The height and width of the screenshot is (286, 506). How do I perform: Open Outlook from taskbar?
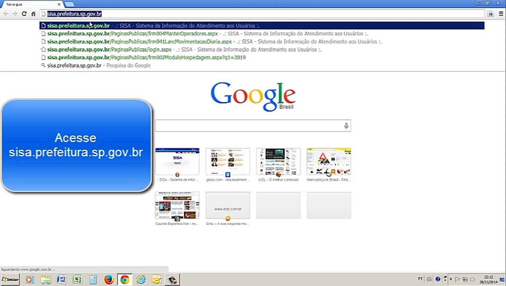(156, 280)
